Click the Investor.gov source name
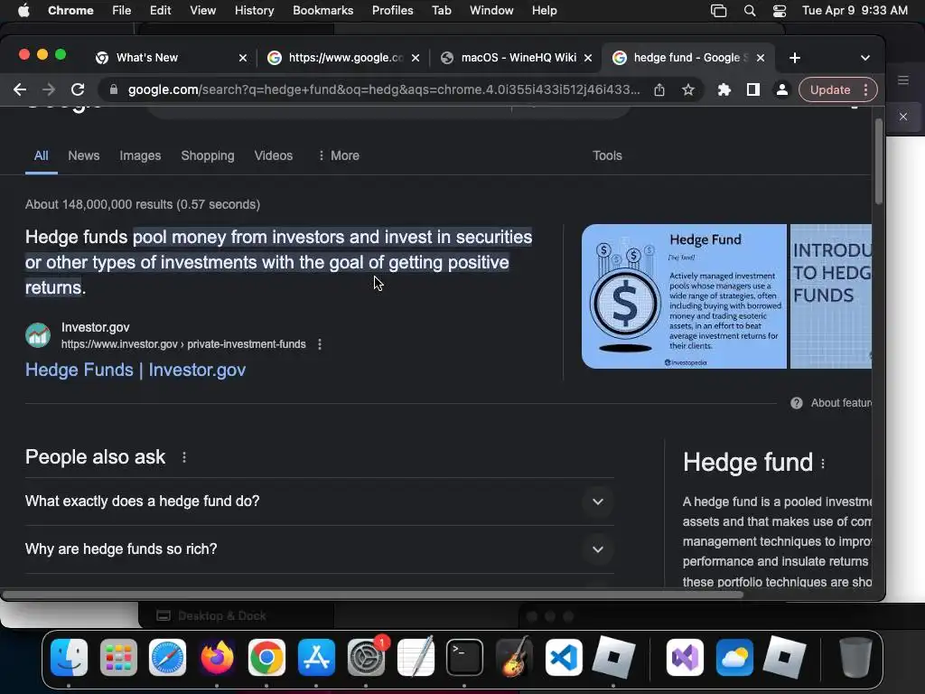Screen dimensions: 925x694 click(x=95, y=327)
